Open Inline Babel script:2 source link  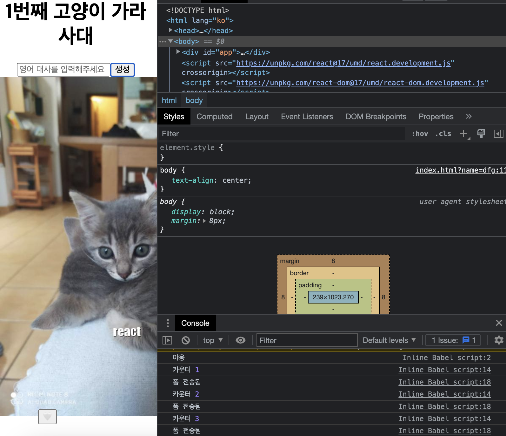(447, 358)
